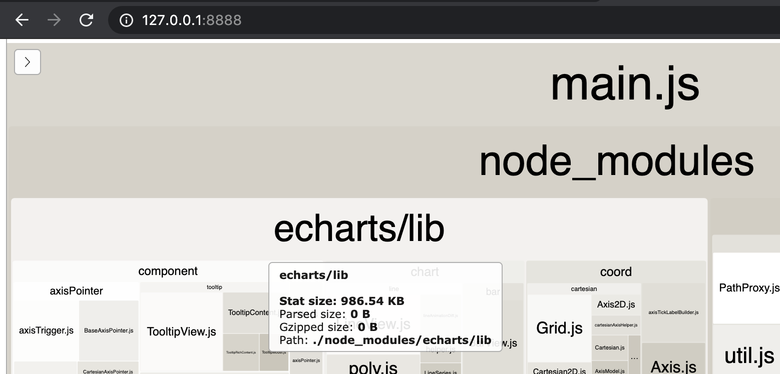This screenshot has width=780, height=374.
Task: Click the page reload icon
Action: 86,20
